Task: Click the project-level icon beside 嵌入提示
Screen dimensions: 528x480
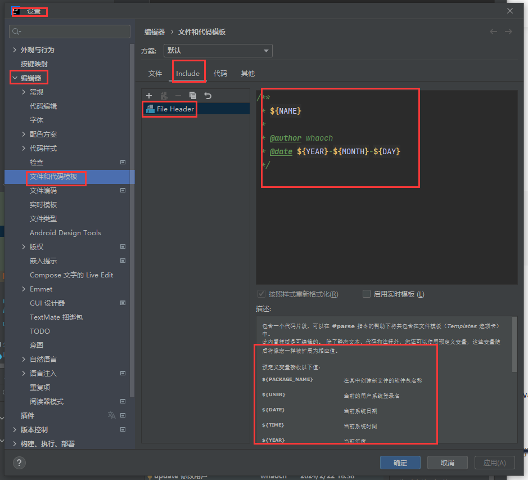Action: coord(123,261)
